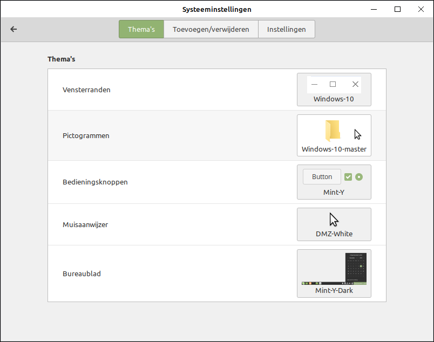The width and height of the screenshot is (434, 342).
Task: Click the minimize glyph inside the Vensterranden preview
Action: point(315,84)
